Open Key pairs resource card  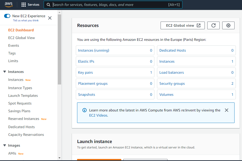(x=115, y=72)
